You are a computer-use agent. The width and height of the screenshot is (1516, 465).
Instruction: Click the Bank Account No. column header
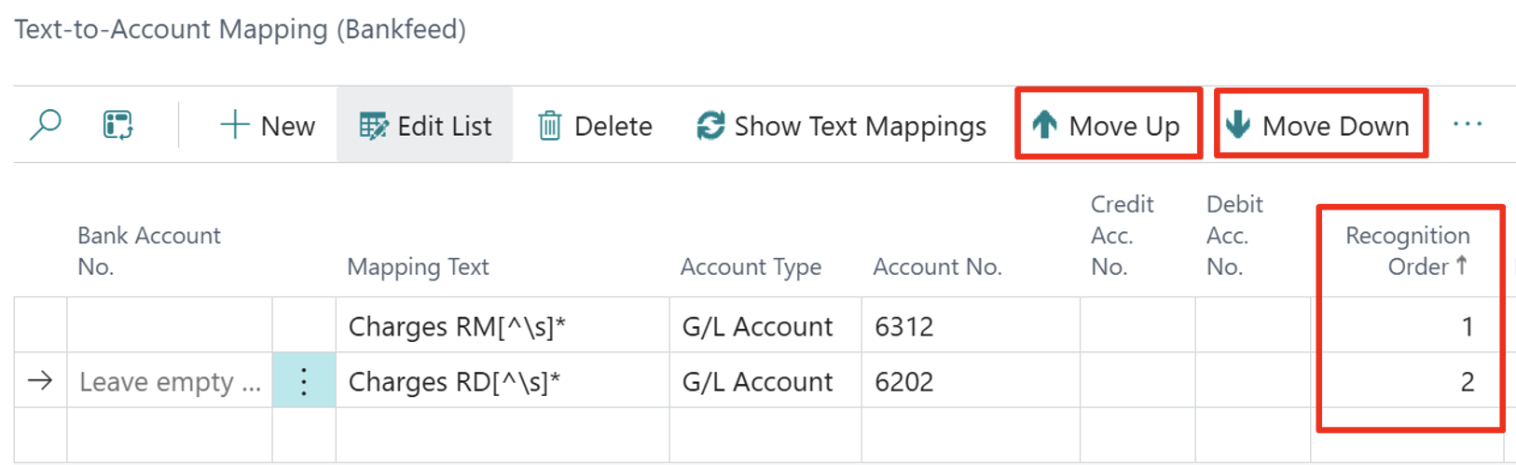pyautogui.click(x=149, y=251)
